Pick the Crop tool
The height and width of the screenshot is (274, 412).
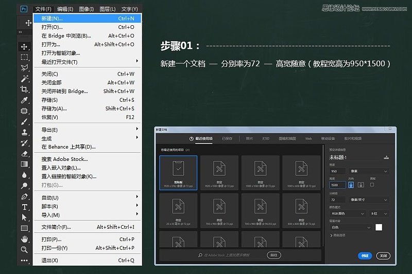click(24, 89)
